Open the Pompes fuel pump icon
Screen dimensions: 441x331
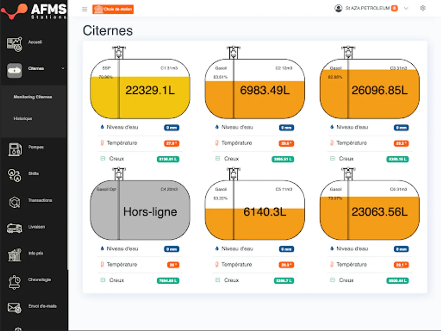pyautogui.click(x=15, y=149)
